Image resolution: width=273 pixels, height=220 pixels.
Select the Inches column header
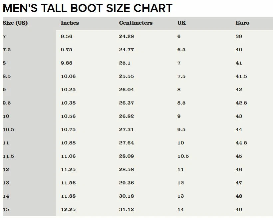(x=70, y=23)
